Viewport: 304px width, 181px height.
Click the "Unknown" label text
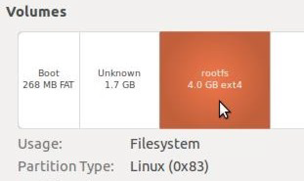pos(119,73)
